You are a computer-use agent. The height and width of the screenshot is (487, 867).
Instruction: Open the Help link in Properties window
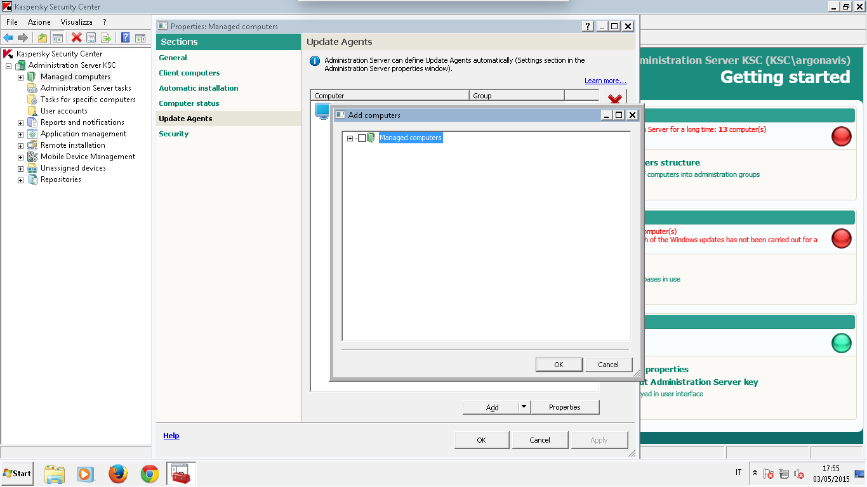click(x=171, y=436)
